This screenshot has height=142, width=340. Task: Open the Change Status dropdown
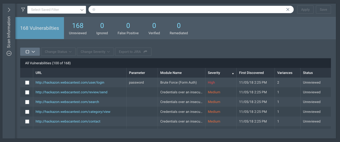[58, 52]
